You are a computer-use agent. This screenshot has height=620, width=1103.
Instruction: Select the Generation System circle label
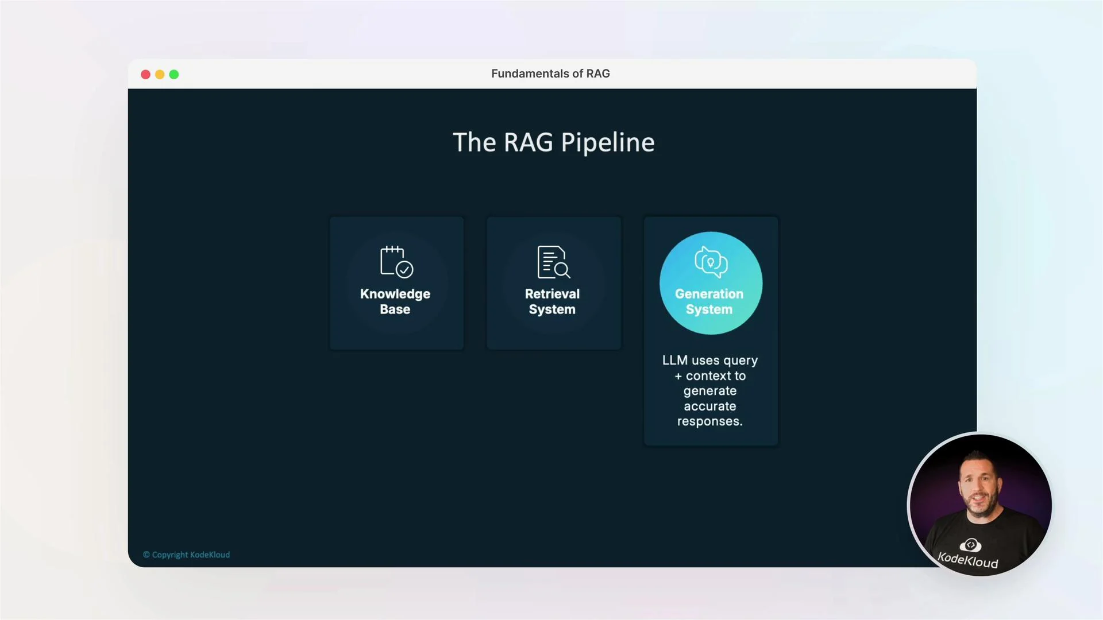(709, 301)
